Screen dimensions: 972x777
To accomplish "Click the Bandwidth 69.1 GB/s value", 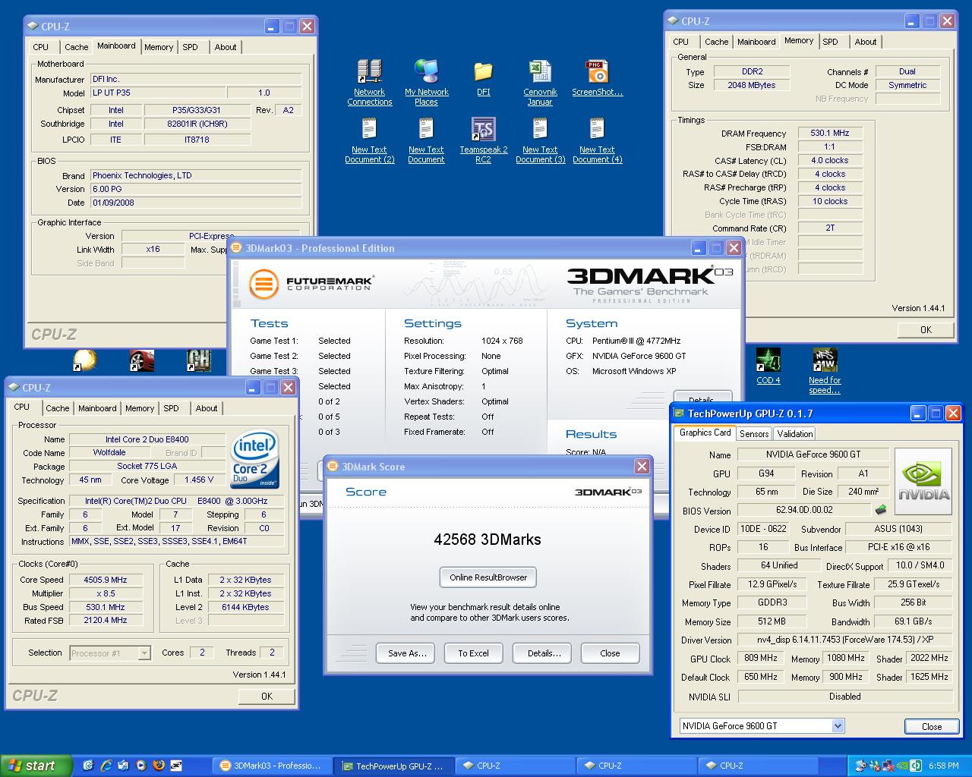I will 913,622.
